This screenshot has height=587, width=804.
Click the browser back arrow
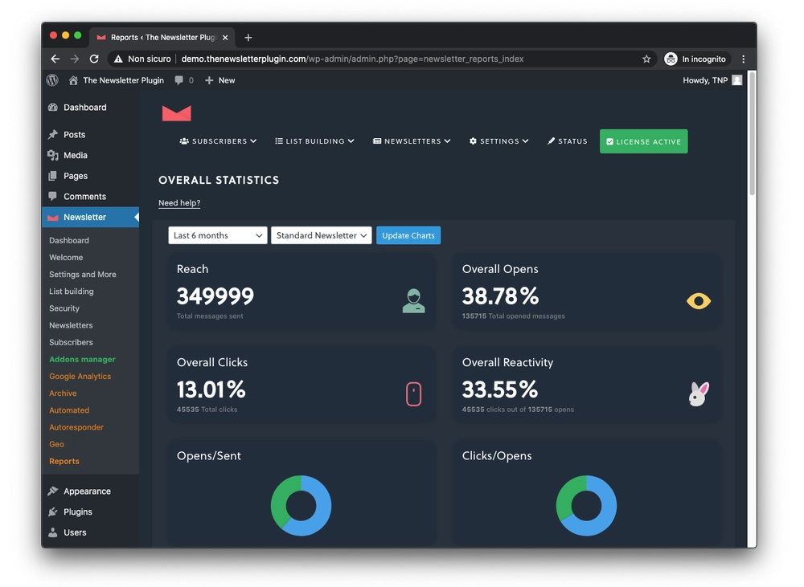(55, 59)
